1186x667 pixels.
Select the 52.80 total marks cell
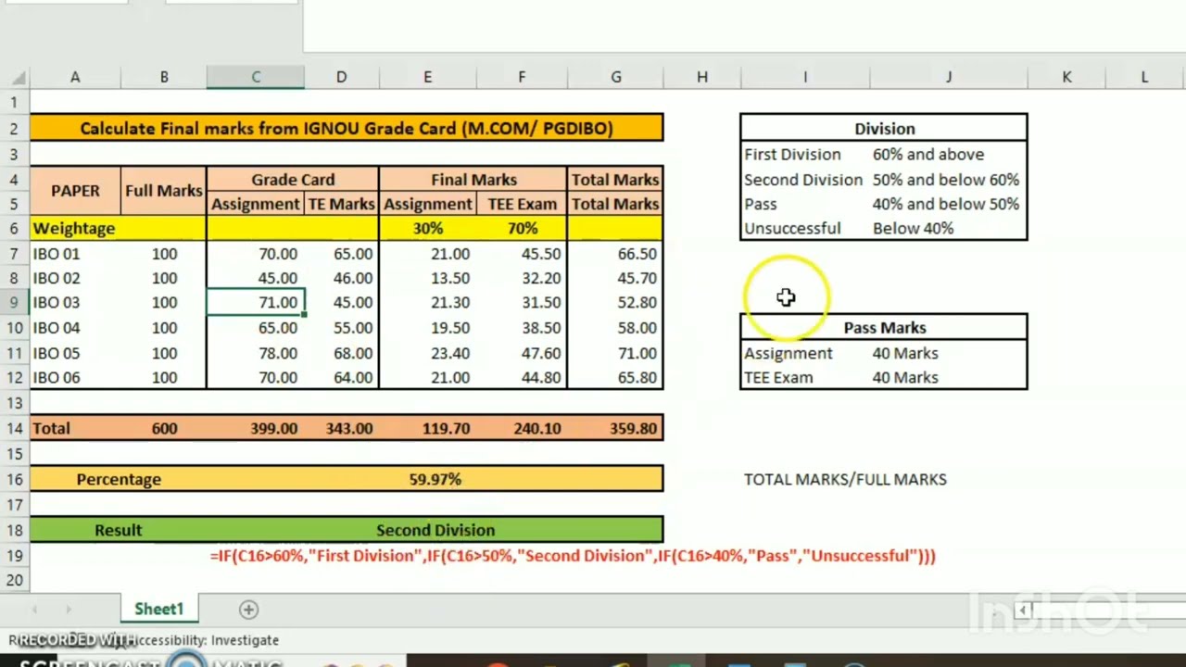(x=616, y=303)
